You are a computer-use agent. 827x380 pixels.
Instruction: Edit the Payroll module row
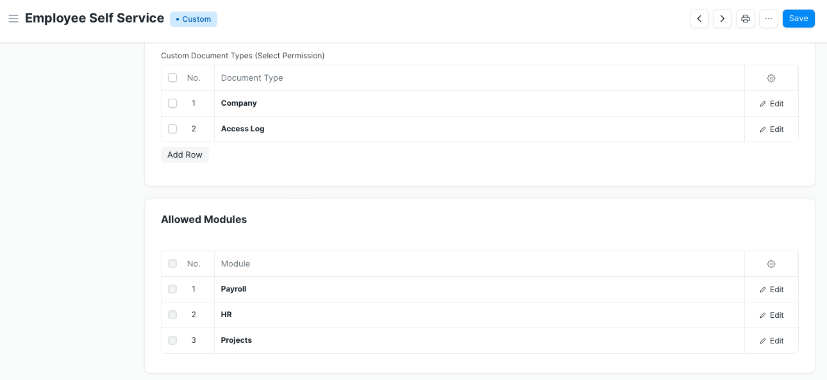772,290
